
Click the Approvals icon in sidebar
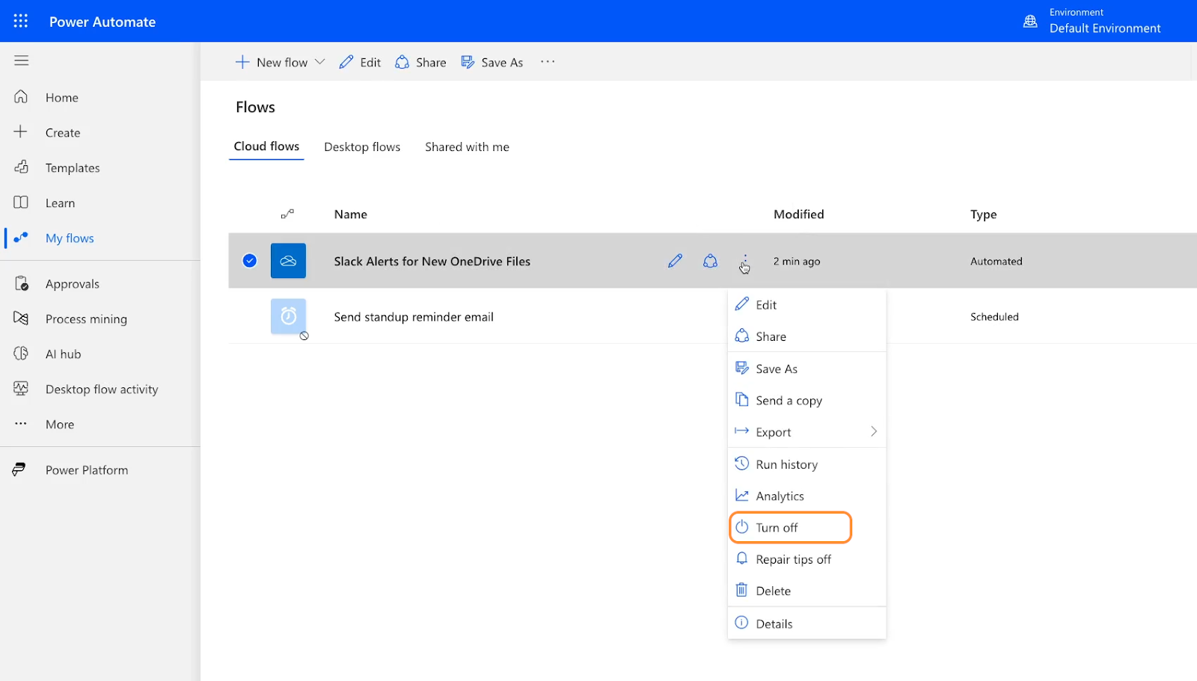pyautogui.click(x=21, y=283)
